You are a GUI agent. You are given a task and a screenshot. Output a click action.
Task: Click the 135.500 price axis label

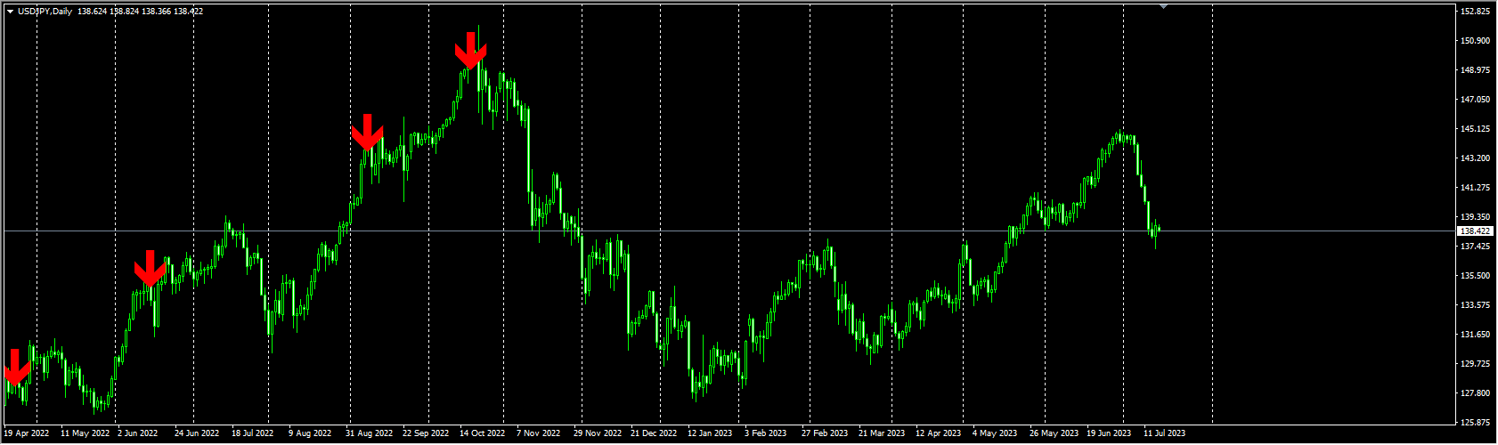(x=1476, y=276)
